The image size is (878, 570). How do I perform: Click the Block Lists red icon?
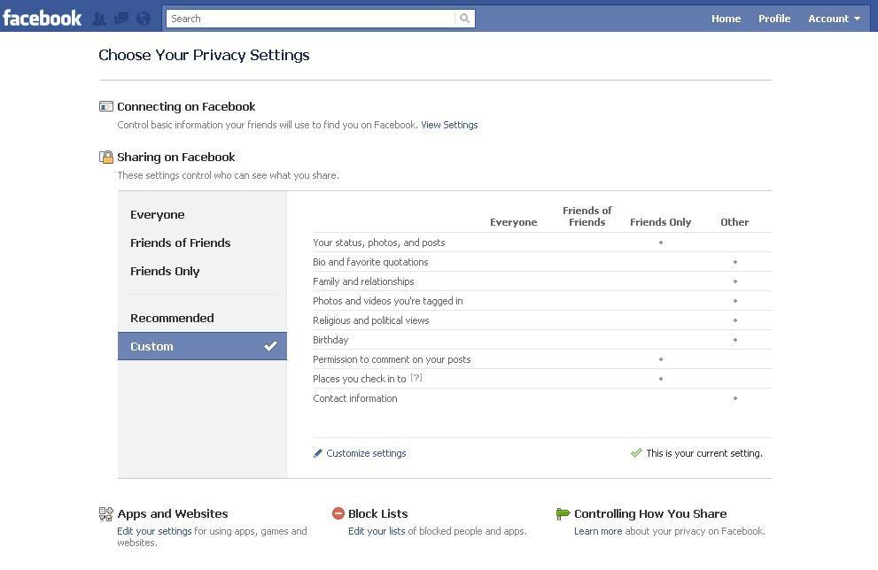[x=338, y=513]
